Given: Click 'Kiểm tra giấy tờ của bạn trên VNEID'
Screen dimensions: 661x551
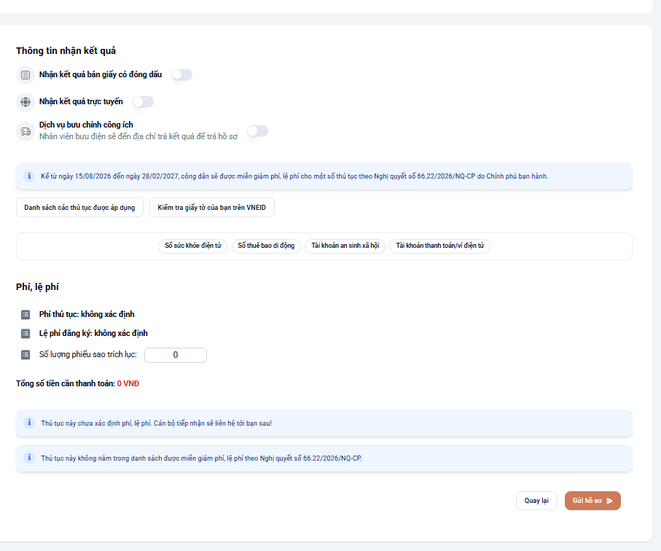Looking at the screenshot, I should pyautogui.click(x=211, y=208).
